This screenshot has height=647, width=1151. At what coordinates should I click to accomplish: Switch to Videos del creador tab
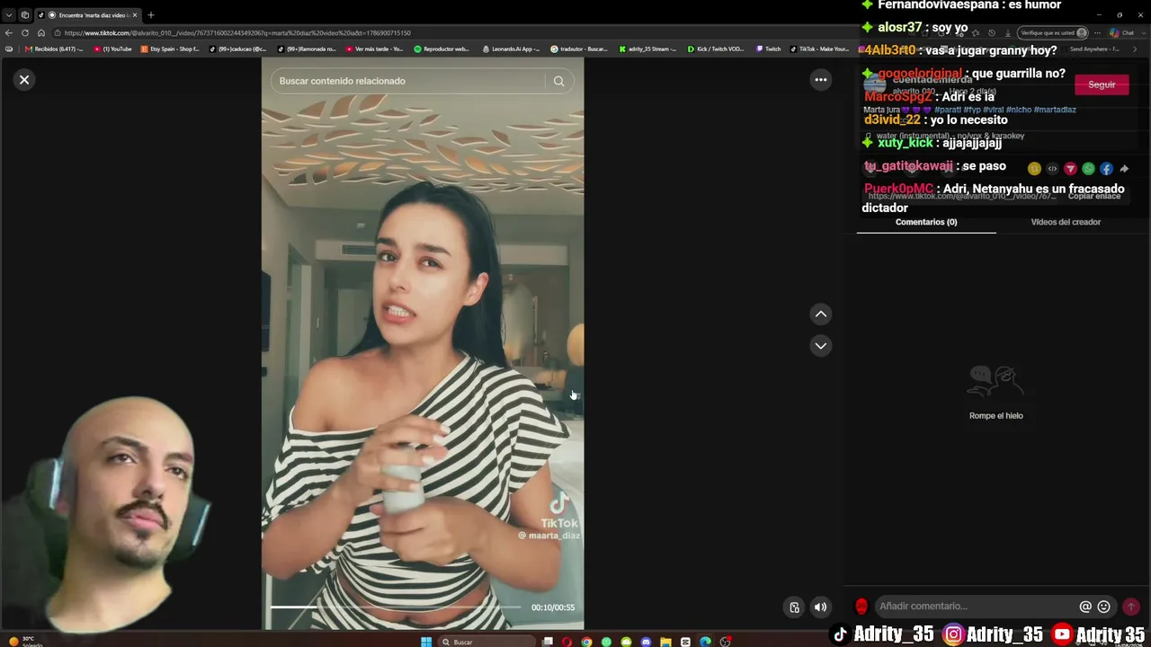click(1066, 222)
